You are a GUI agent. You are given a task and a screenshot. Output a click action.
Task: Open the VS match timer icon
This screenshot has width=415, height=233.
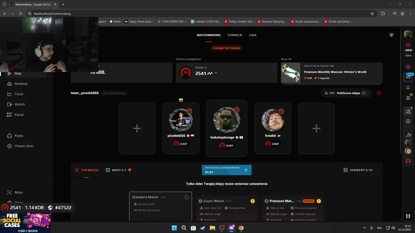pyautogui.click(x=408, y=77)
